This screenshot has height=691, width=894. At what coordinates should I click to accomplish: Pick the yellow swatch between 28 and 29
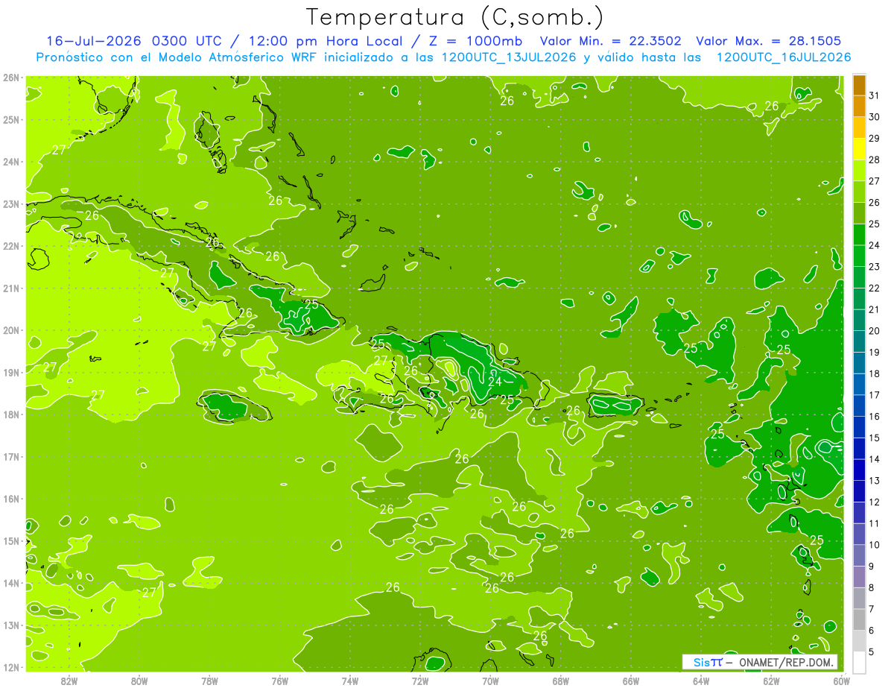859,149
